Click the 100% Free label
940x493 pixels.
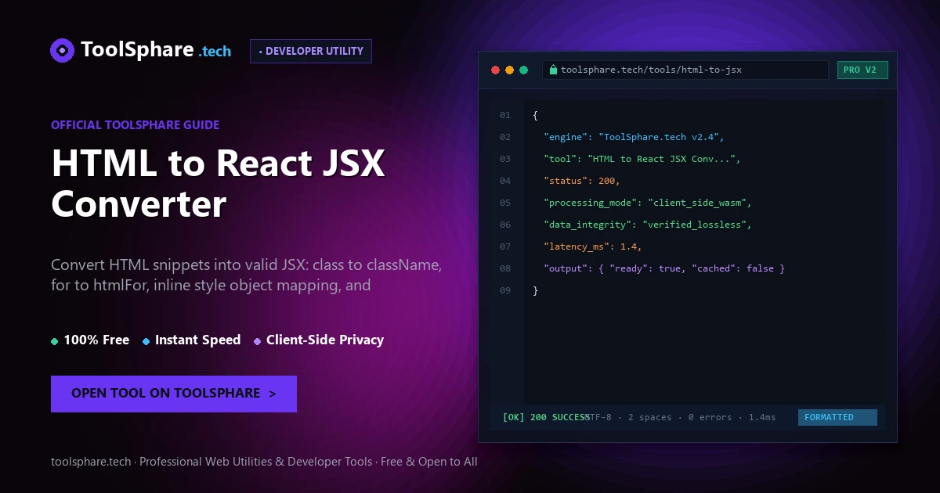[x=96, y=340]
